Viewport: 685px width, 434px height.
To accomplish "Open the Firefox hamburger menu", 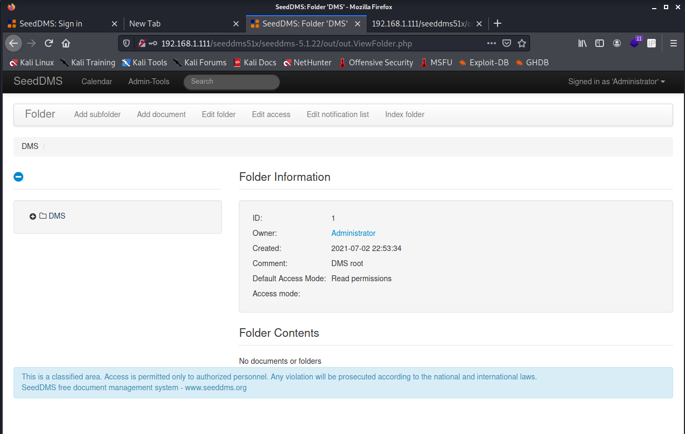I will coord(673,43).
